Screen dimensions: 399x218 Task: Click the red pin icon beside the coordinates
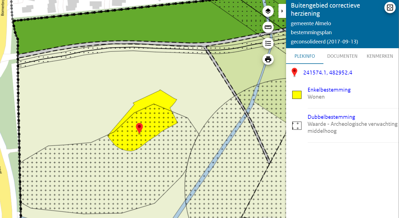(294, 72)
